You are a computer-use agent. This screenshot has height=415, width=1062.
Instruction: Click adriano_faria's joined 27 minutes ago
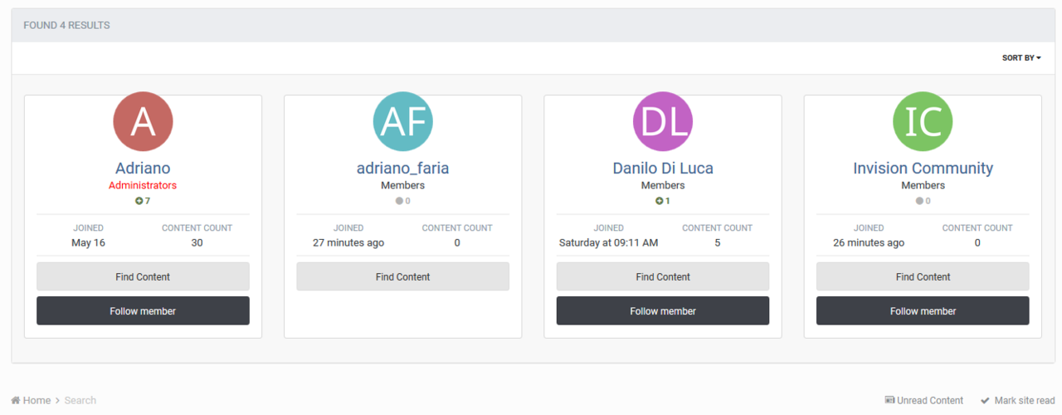[x=348, y=242]
